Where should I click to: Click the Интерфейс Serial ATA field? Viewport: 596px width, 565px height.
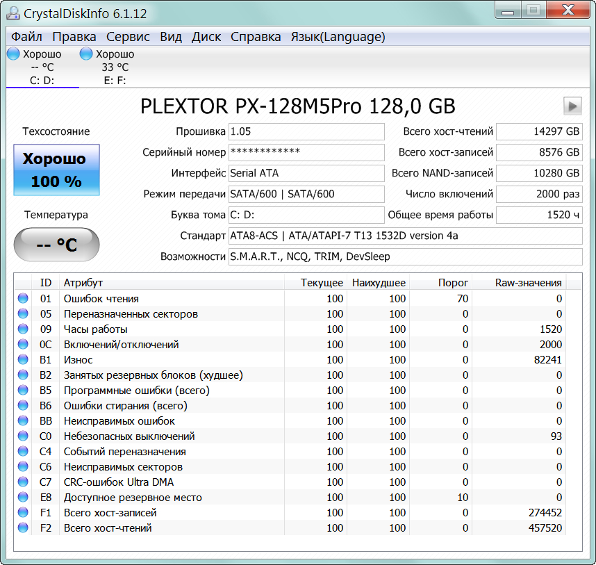tap(306, 173)
